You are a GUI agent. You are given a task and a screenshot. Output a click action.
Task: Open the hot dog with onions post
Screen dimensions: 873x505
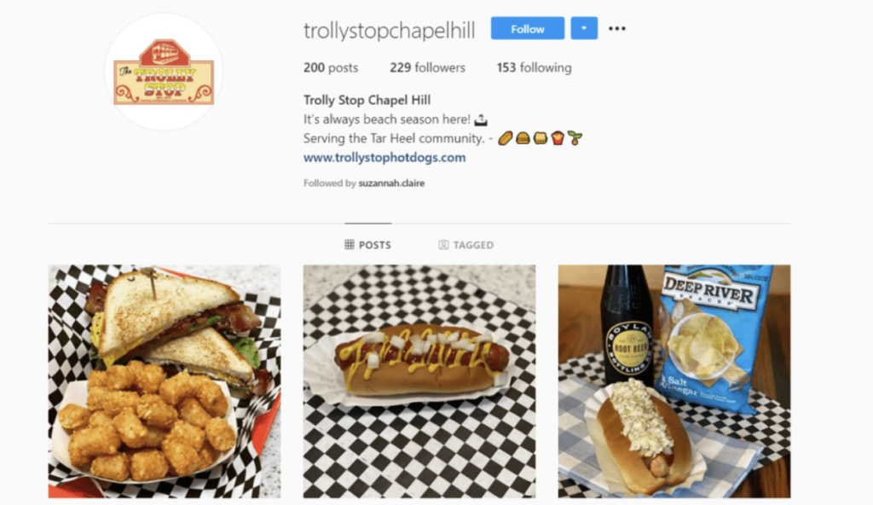pyautogui.click(x=419, y=381)
